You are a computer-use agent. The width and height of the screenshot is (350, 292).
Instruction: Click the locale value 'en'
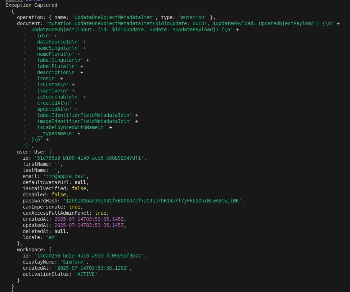51,238
